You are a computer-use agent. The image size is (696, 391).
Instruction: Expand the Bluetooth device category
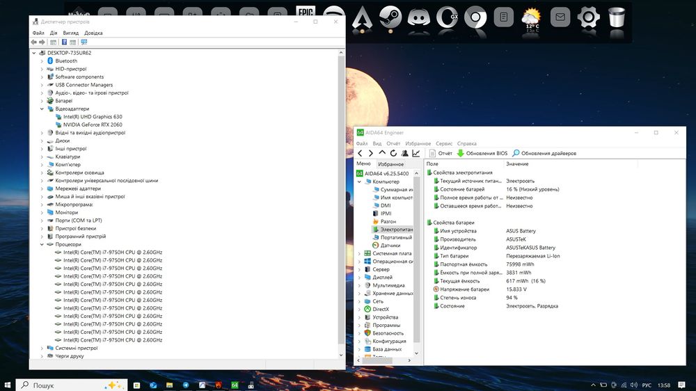[42, 61]
